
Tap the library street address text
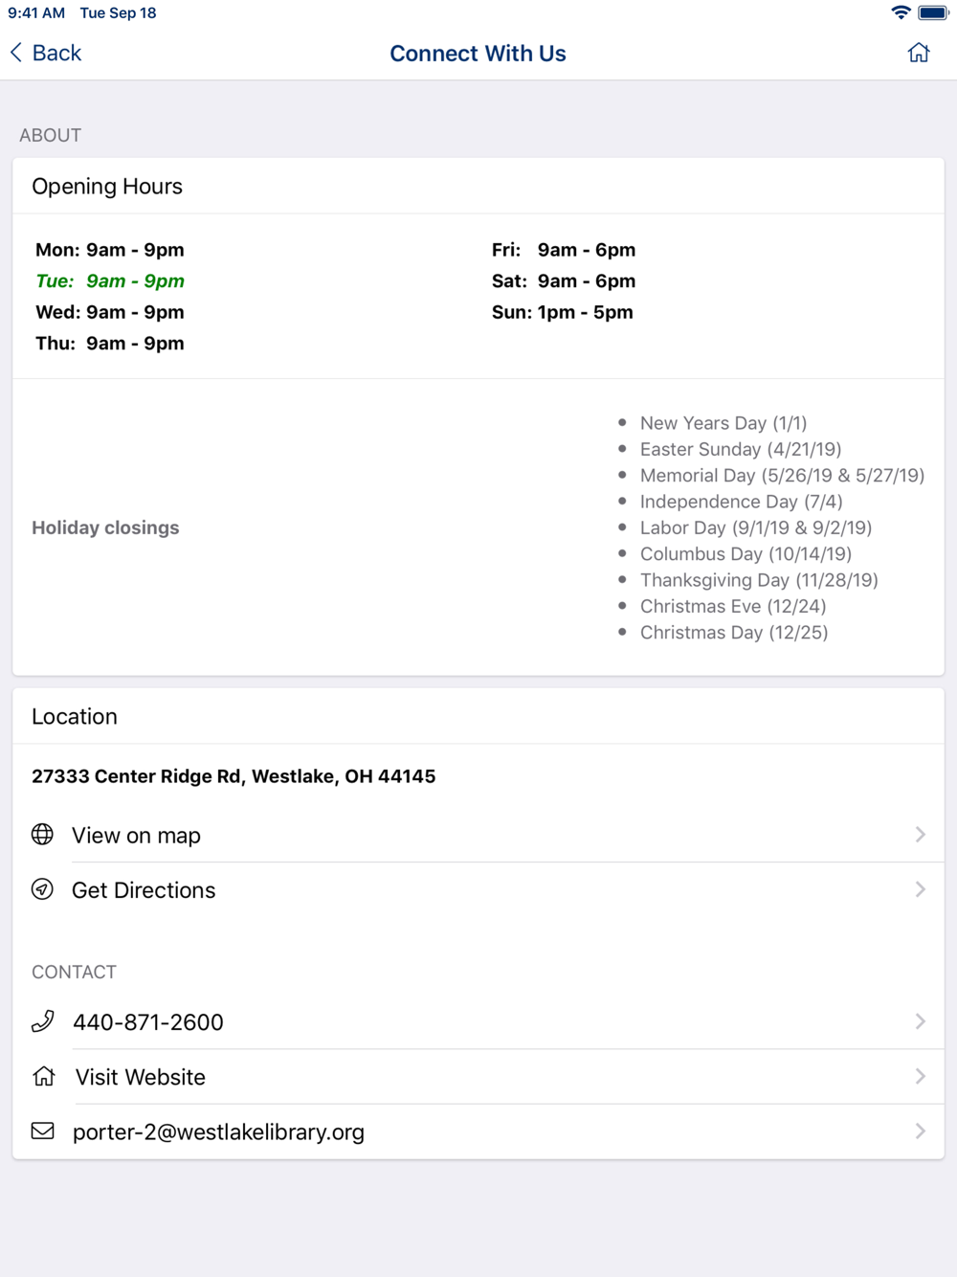[x=234, y=776]
